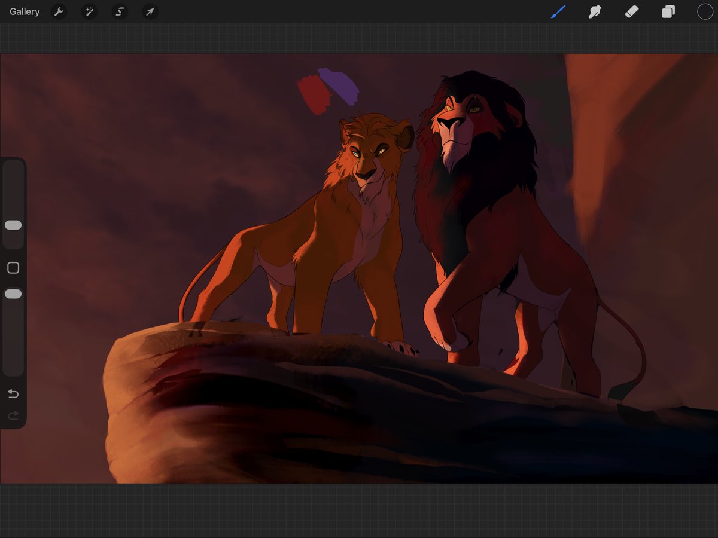Open the active color picker circle
This screenshot has width=718, height=538.
[x=705, y=11]
